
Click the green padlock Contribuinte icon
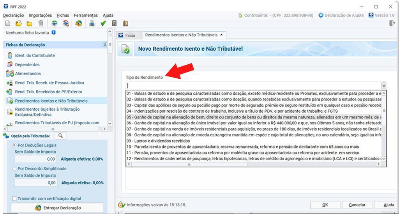240,15
